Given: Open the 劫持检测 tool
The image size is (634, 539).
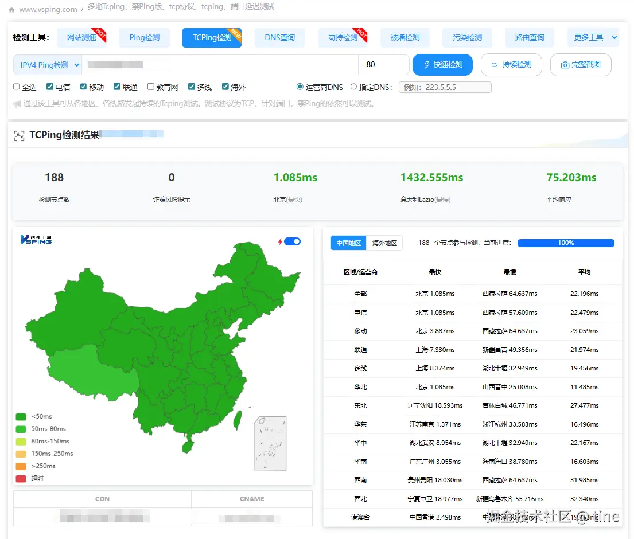Looking at the screenshot, I should pyautogui.click(x=343, y=38).
